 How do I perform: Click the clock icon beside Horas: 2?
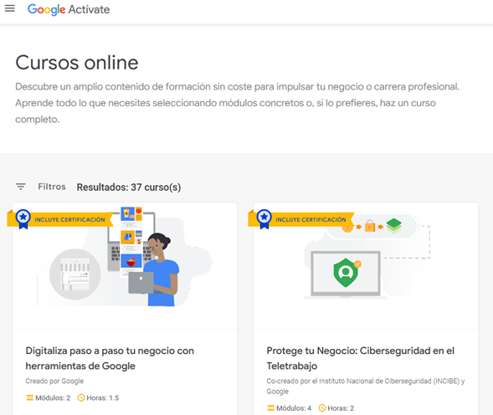pyautogui.click(x=322, y=408)
